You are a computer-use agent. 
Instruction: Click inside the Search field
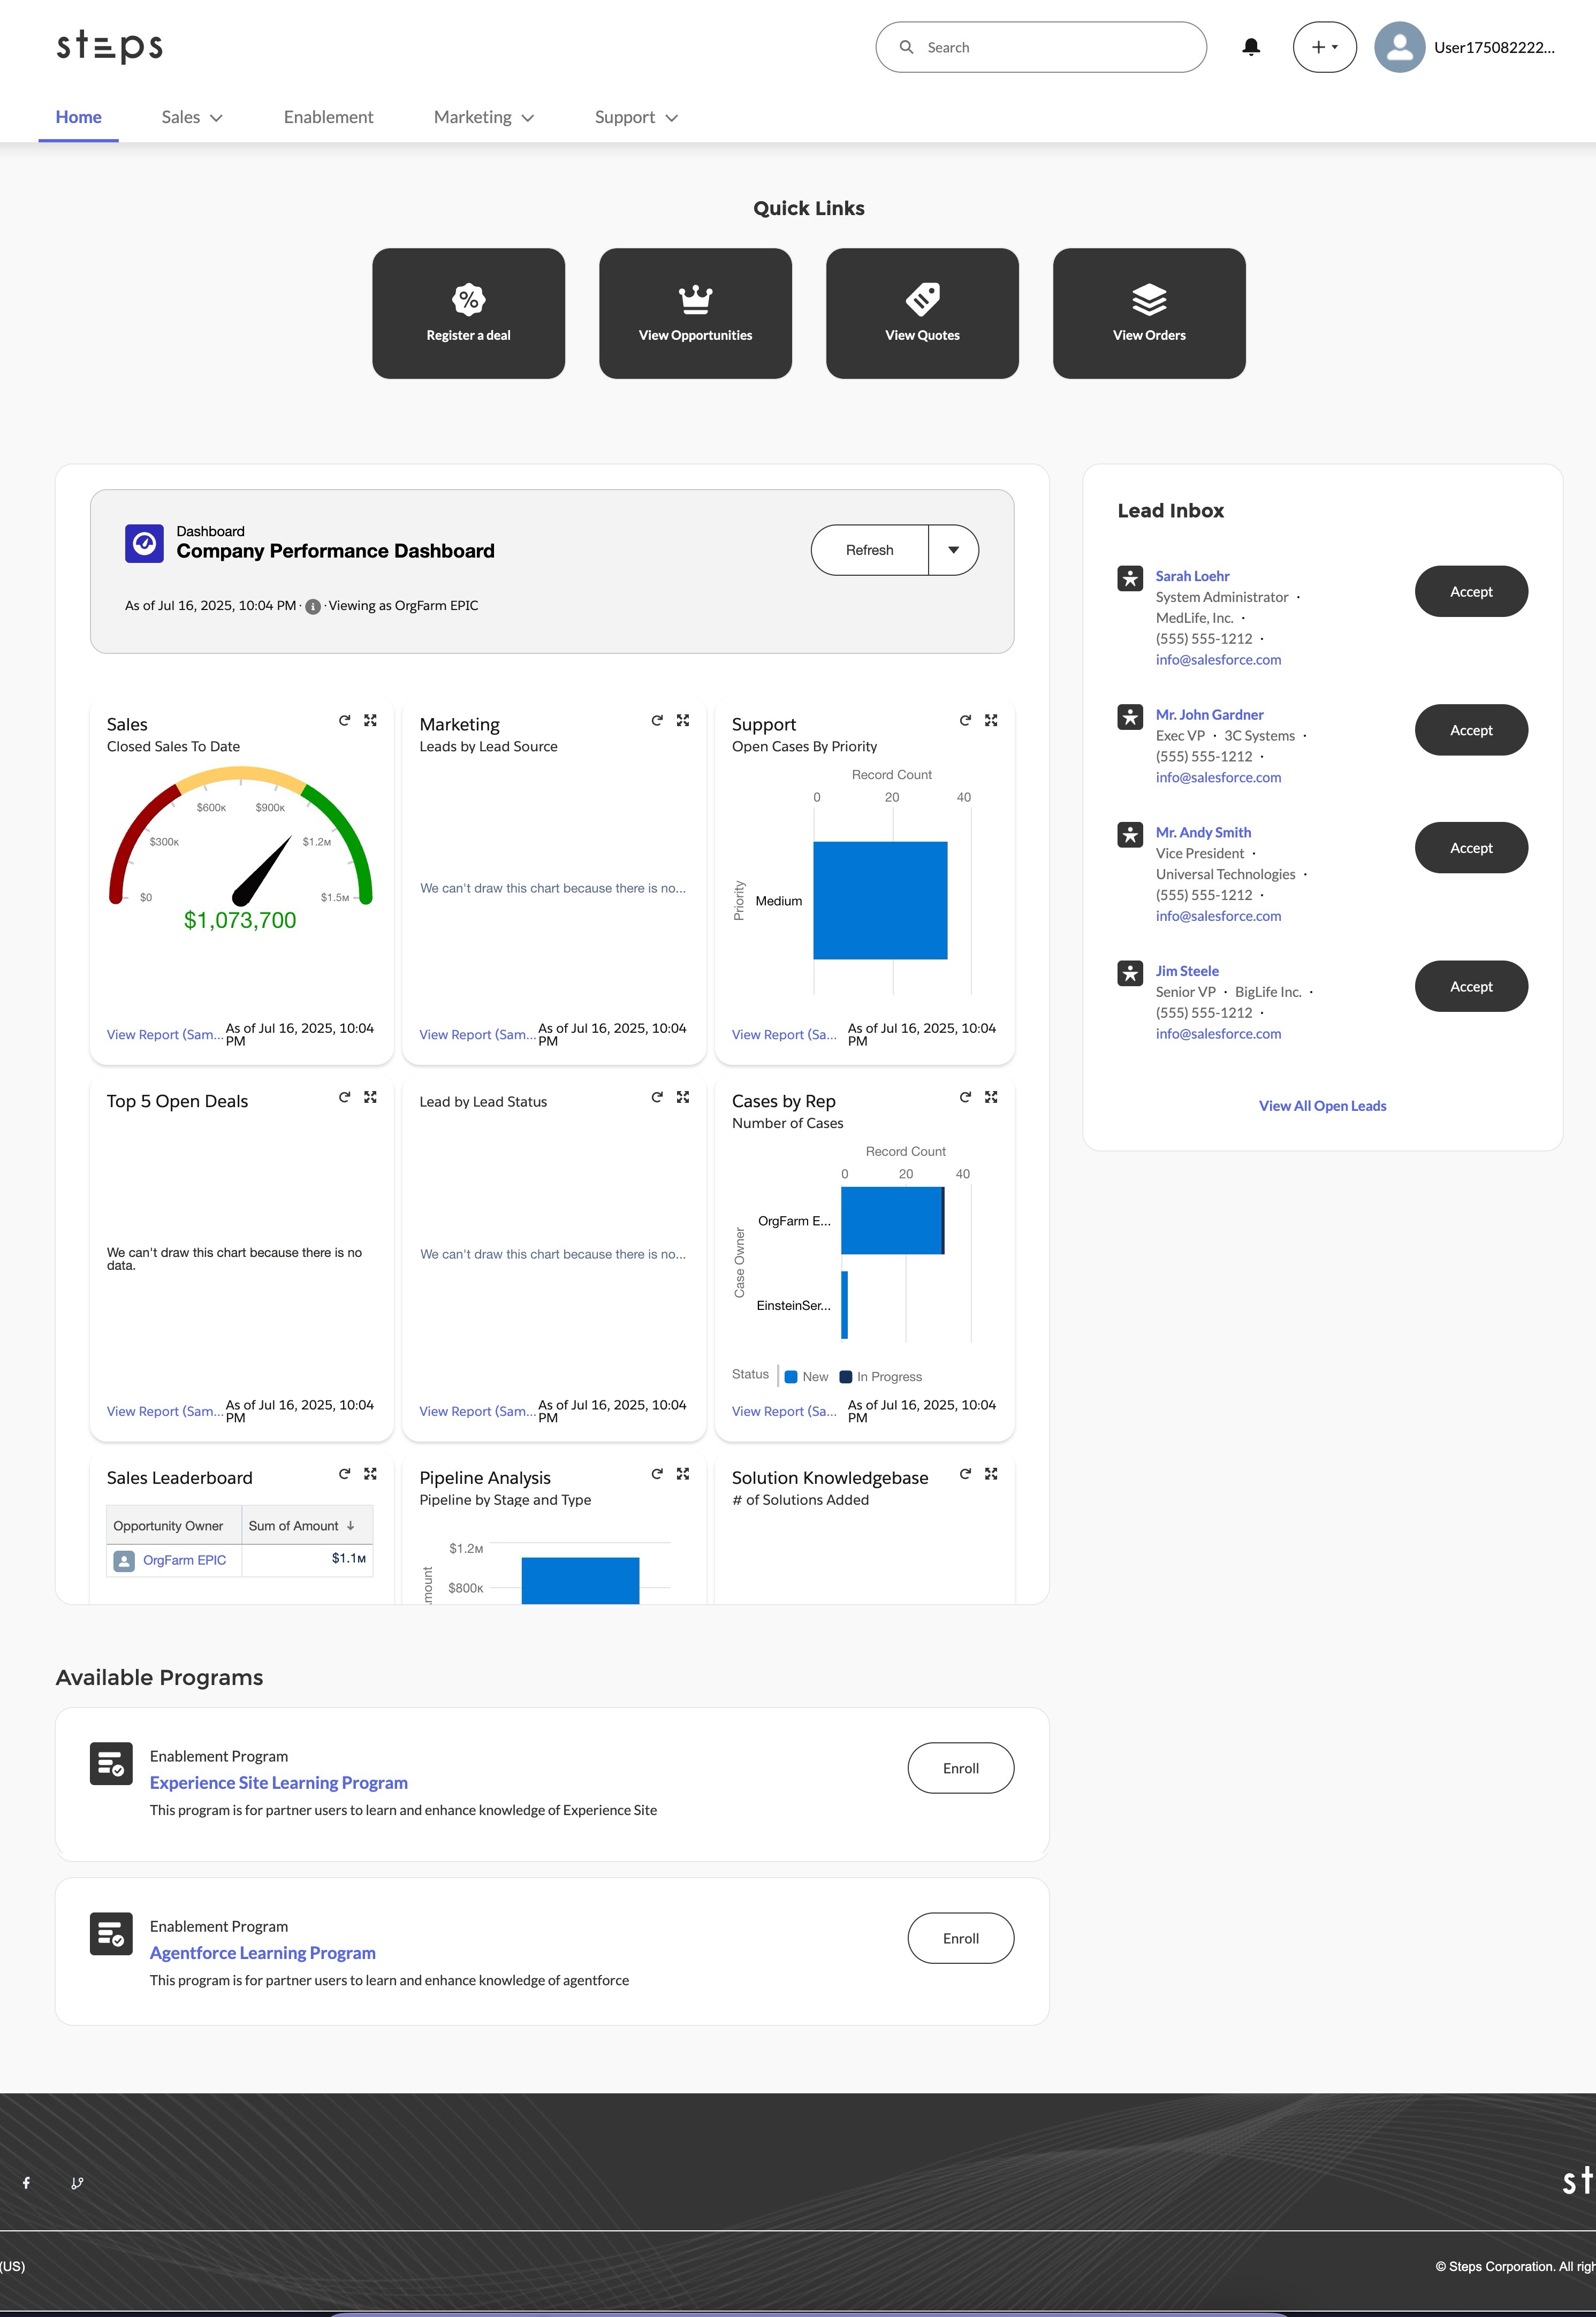point(1040,46)
